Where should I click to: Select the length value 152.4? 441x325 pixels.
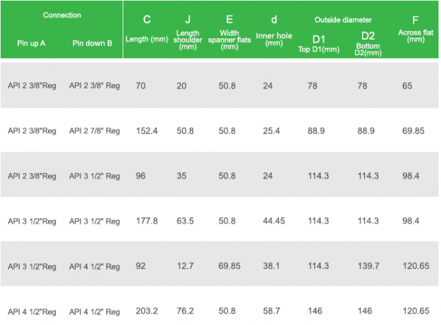click(147, 131)
